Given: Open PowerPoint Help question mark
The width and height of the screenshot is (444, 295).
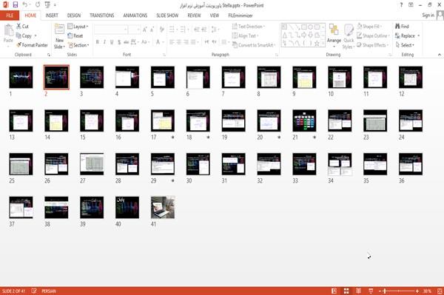Looking at the screenshot, I should 401,5.
